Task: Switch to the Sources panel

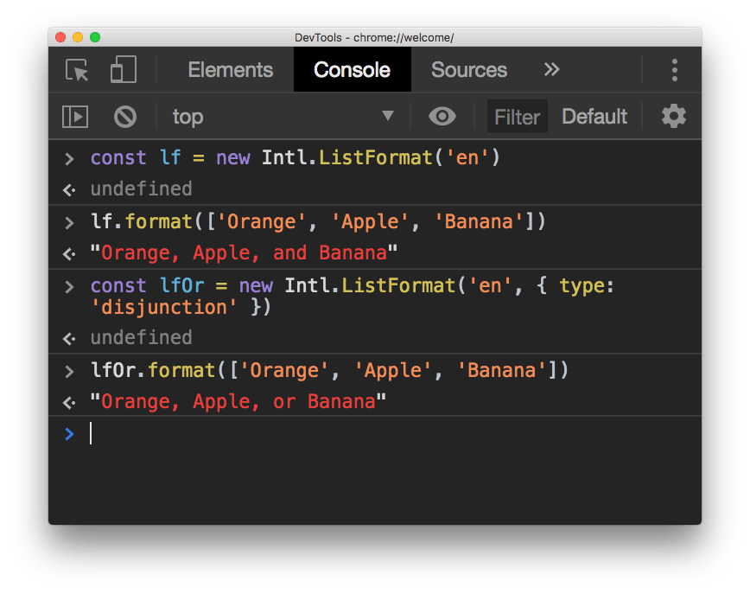Action: coord(468,70)
